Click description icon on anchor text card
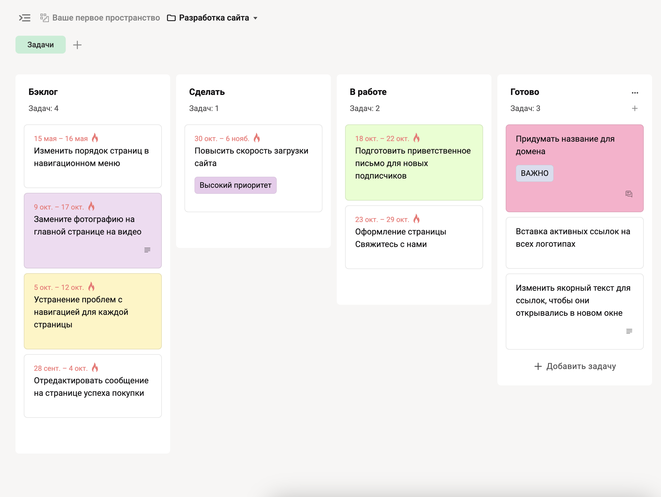Image resolution: width=661 pixels, height=497 pixels. pos(629,331)
